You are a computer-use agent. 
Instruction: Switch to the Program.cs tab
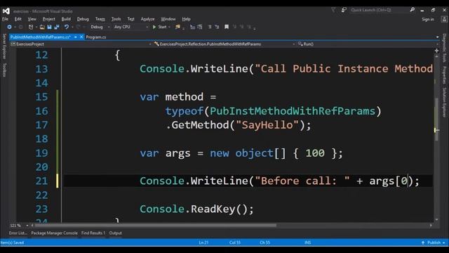click(96, 37)
